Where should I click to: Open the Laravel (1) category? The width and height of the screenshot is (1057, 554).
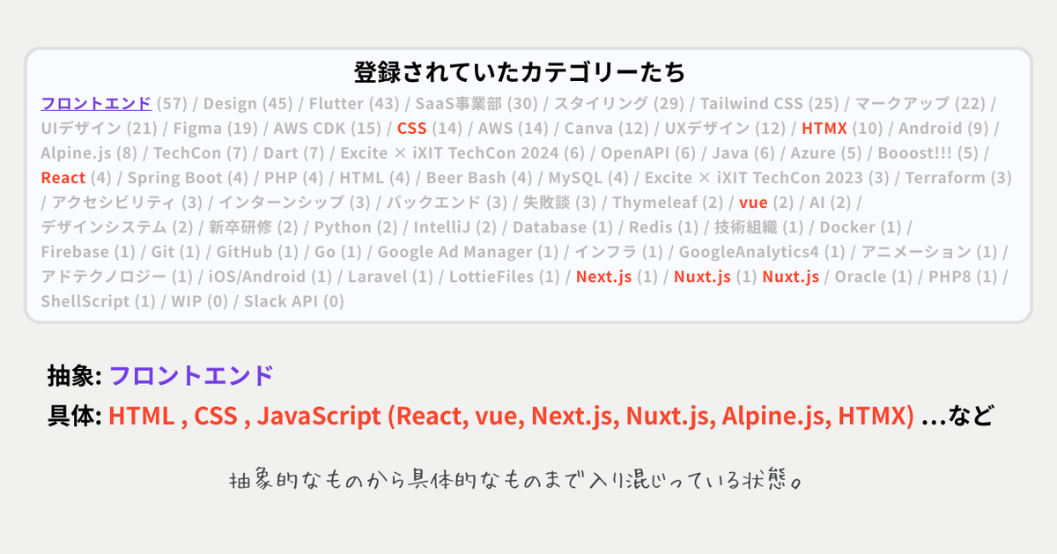pos(391,277)
